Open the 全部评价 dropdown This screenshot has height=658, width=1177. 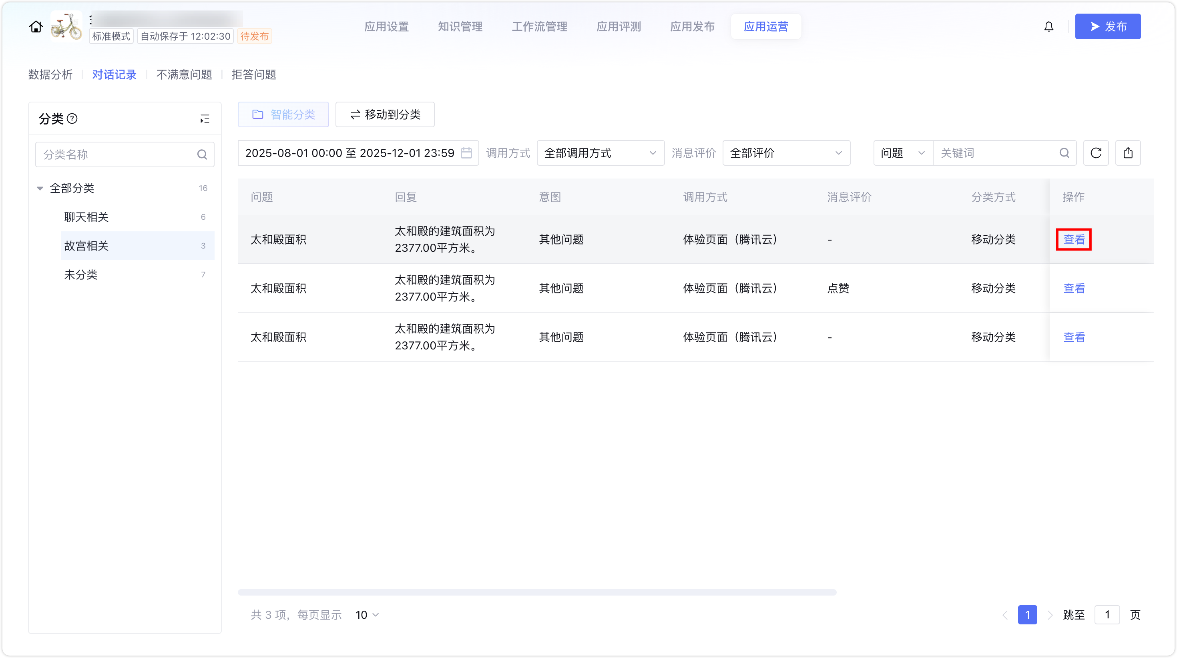click(x=786, y=153)
